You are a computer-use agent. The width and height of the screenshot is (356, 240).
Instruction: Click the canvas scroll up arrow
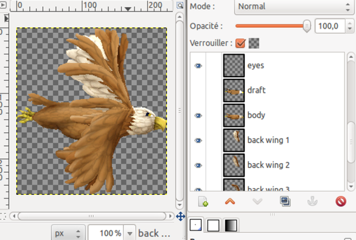click(180, 16)
